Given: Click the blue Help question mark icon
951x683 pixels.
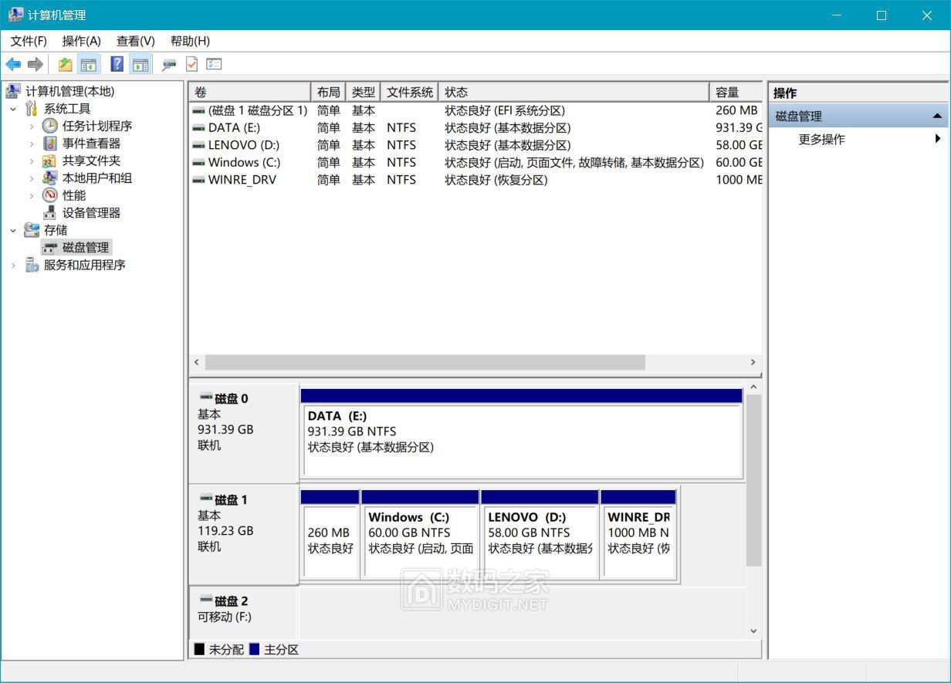Looking at the screenshot, I should 117,65.
